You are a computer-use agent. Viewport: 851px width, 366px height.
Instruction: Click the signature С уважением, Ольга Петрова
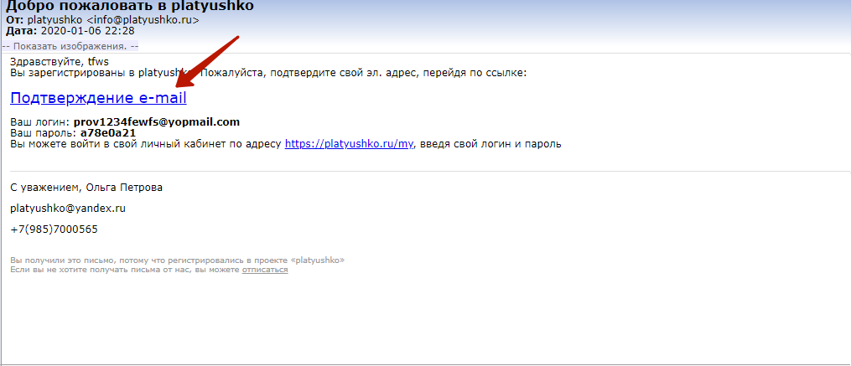click(x=86, y=188)
